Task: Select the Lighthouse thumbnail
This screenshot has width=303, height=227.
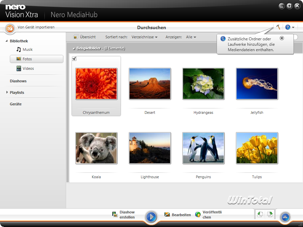Action: (x=150, y=148)
